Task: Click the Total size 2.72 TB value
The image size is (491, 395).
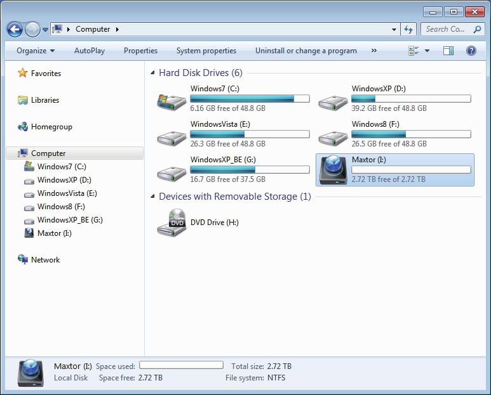Action: click(279, 366)
